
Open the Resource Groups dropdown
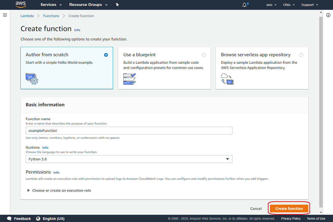[88, 5]
